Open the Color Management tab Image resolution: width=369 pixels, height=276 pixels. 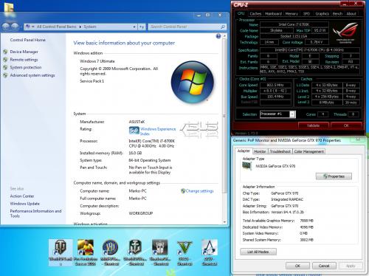[309, 151]
